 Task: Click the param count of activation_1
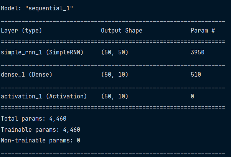192,96
